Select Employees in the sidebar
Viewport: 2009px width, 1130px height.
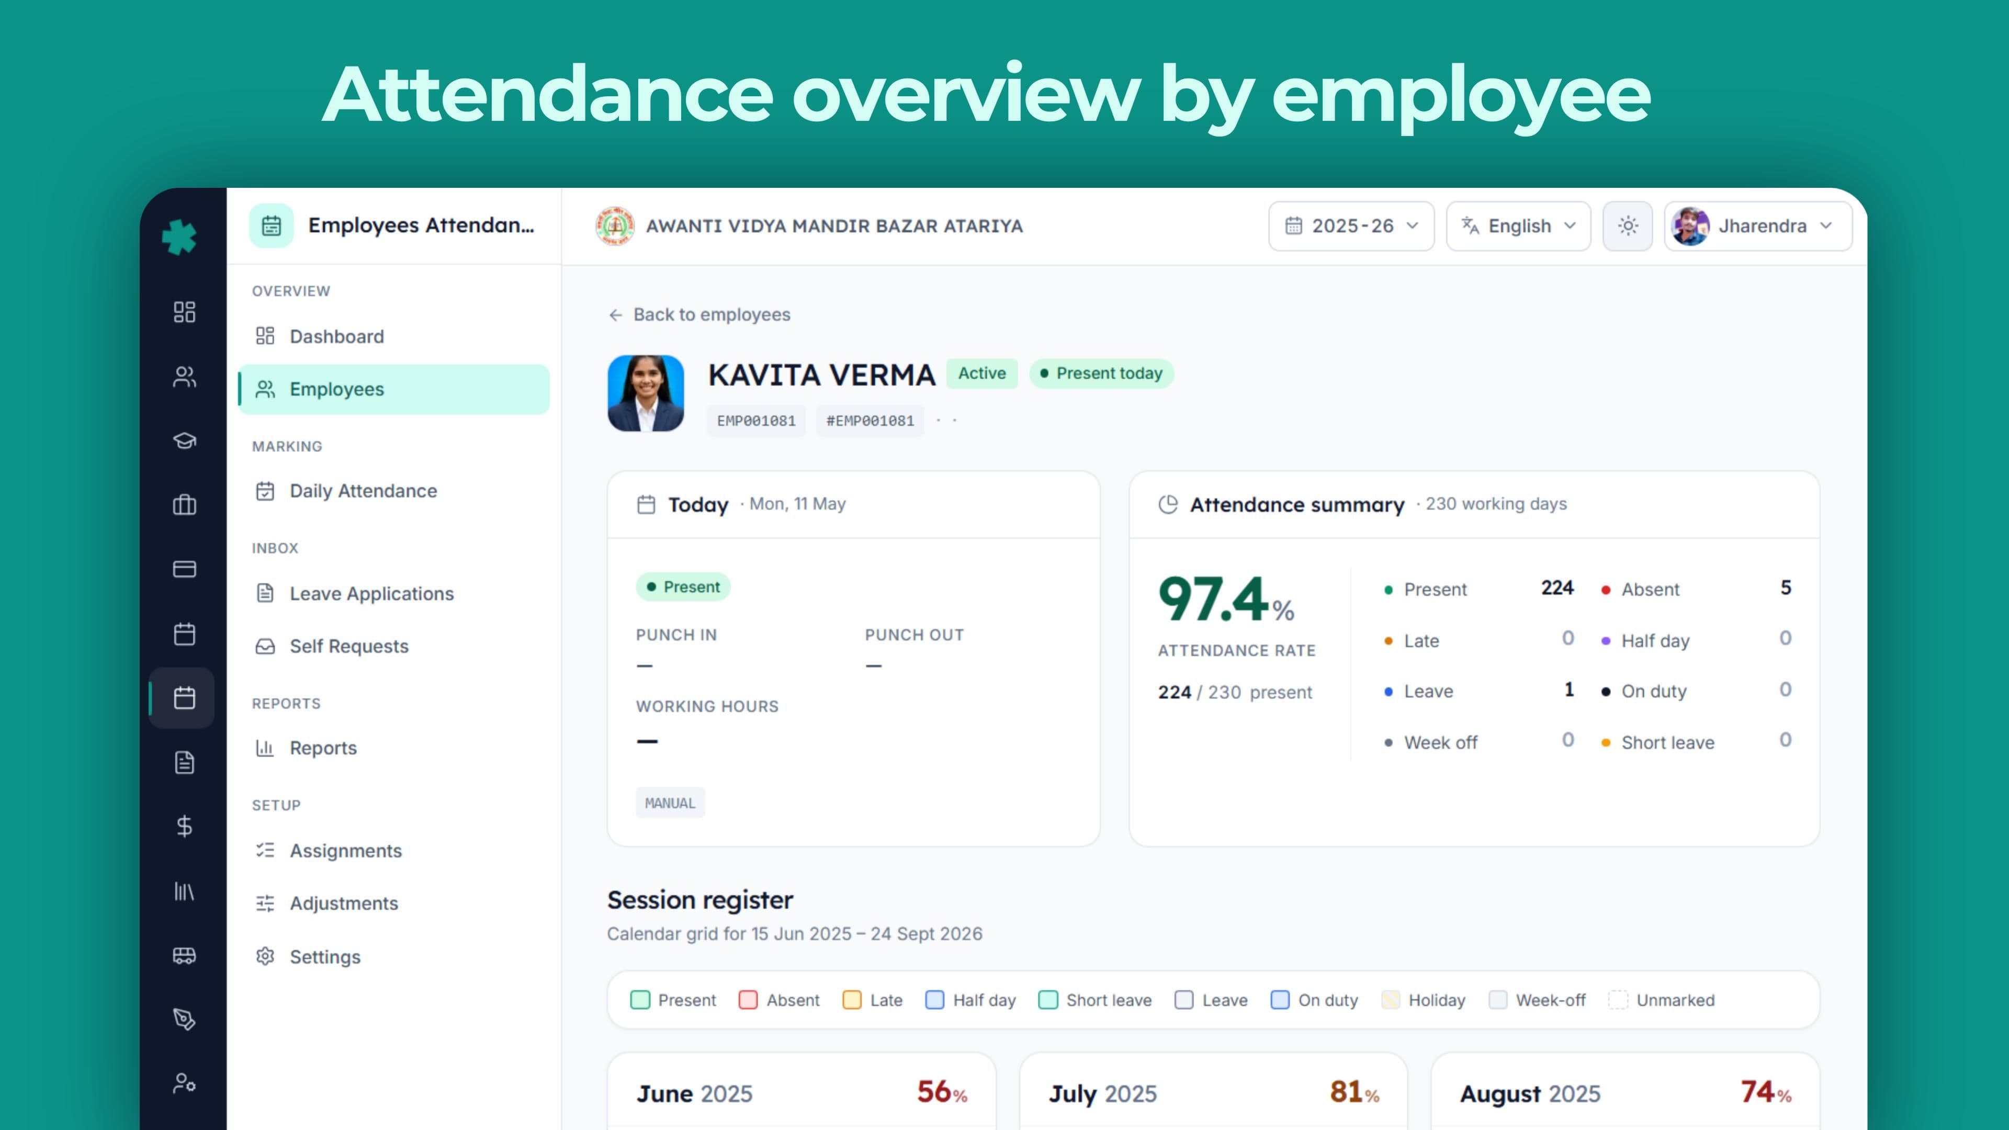[394, 389]
